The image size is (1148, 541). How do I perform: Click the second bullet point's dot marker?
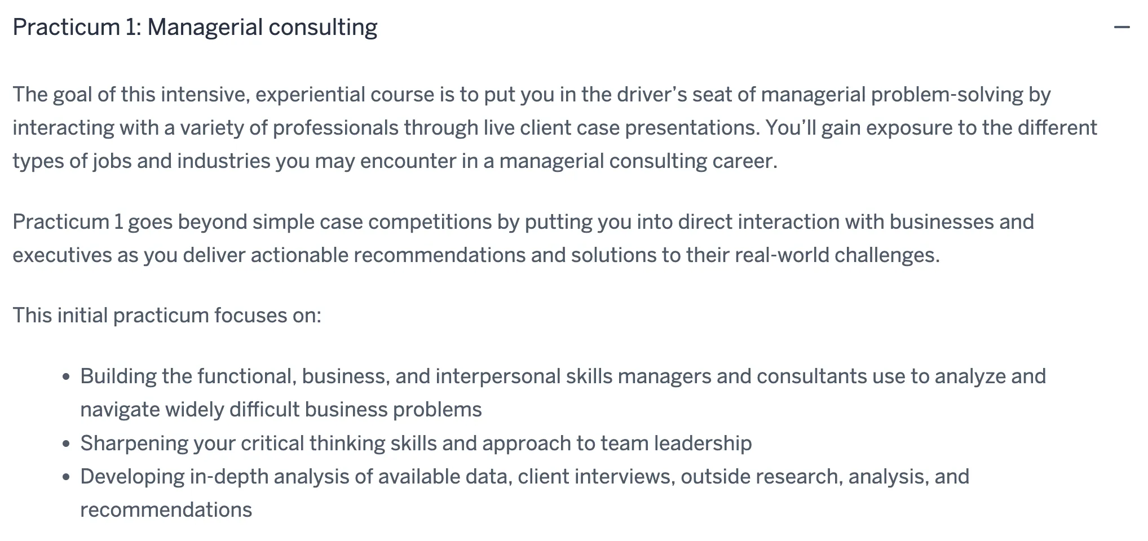point(67,444)
